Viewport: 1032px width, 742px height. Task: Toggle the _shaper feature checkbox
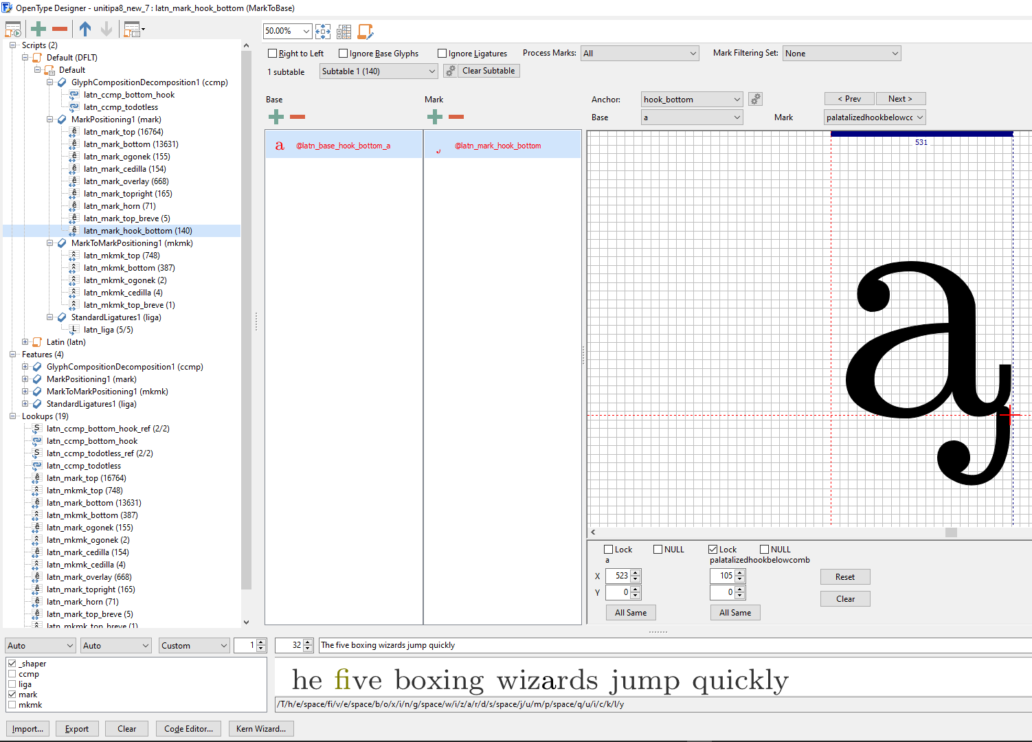12,664
